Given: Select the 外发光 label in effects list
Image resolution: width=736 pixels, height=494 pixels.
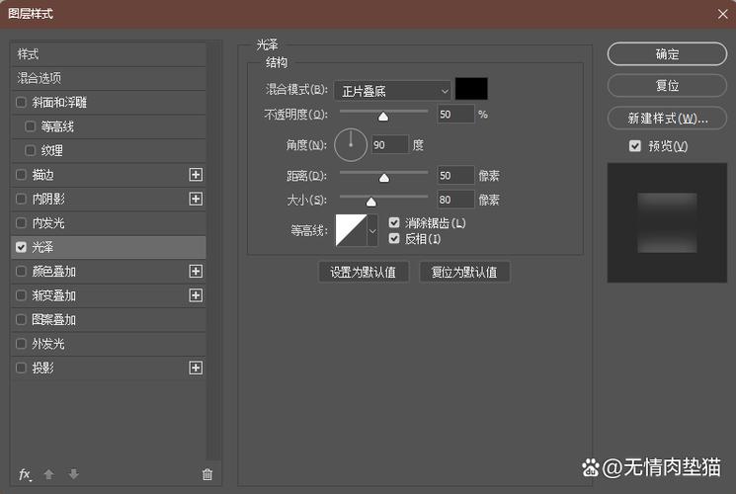Looking at the screenshot, I should pos(48,344).
